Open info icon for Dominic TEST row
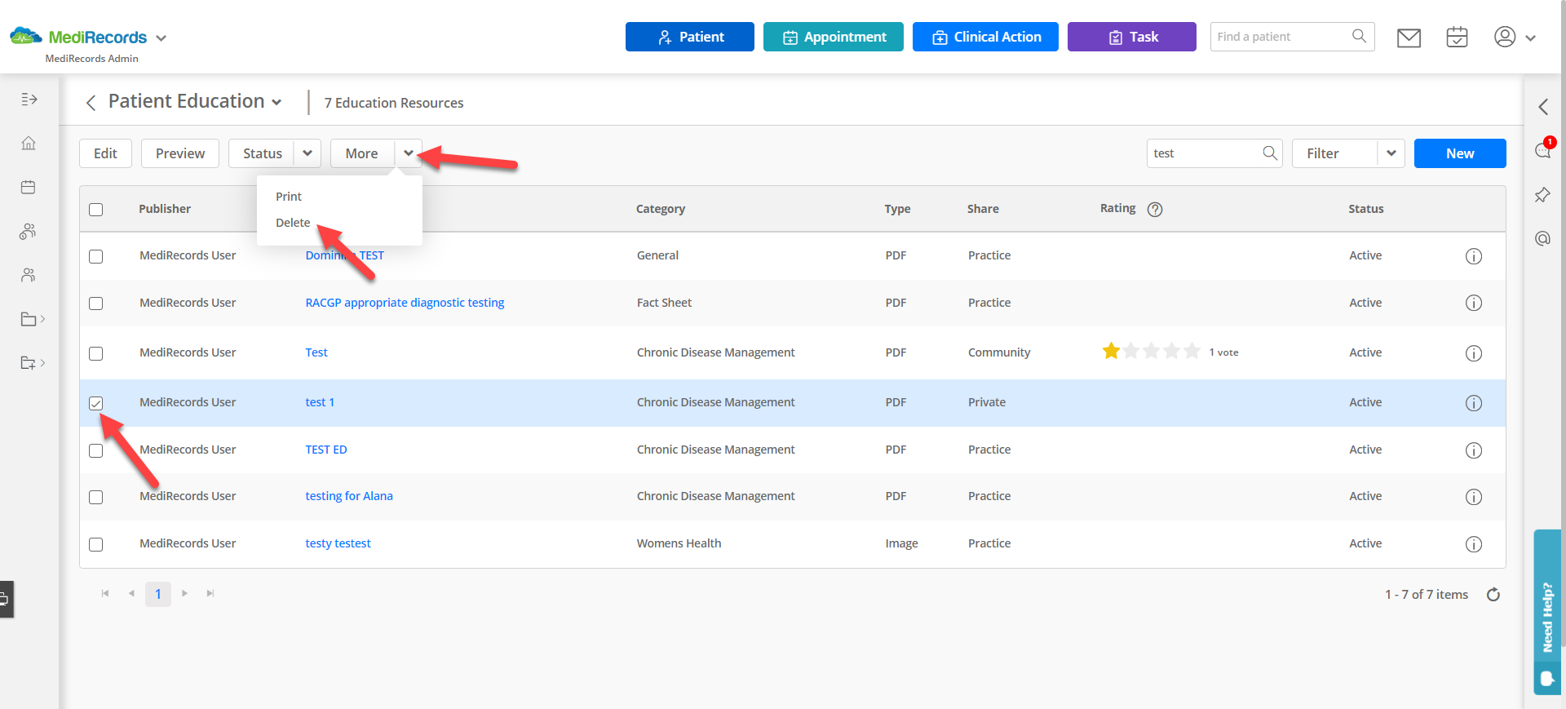 pos(1474,256)
